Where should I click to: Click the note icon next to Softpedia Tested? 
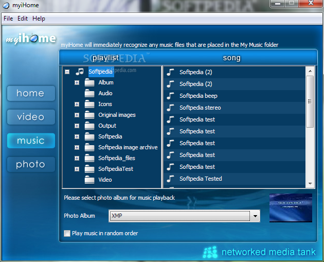[x=170, y=179]
